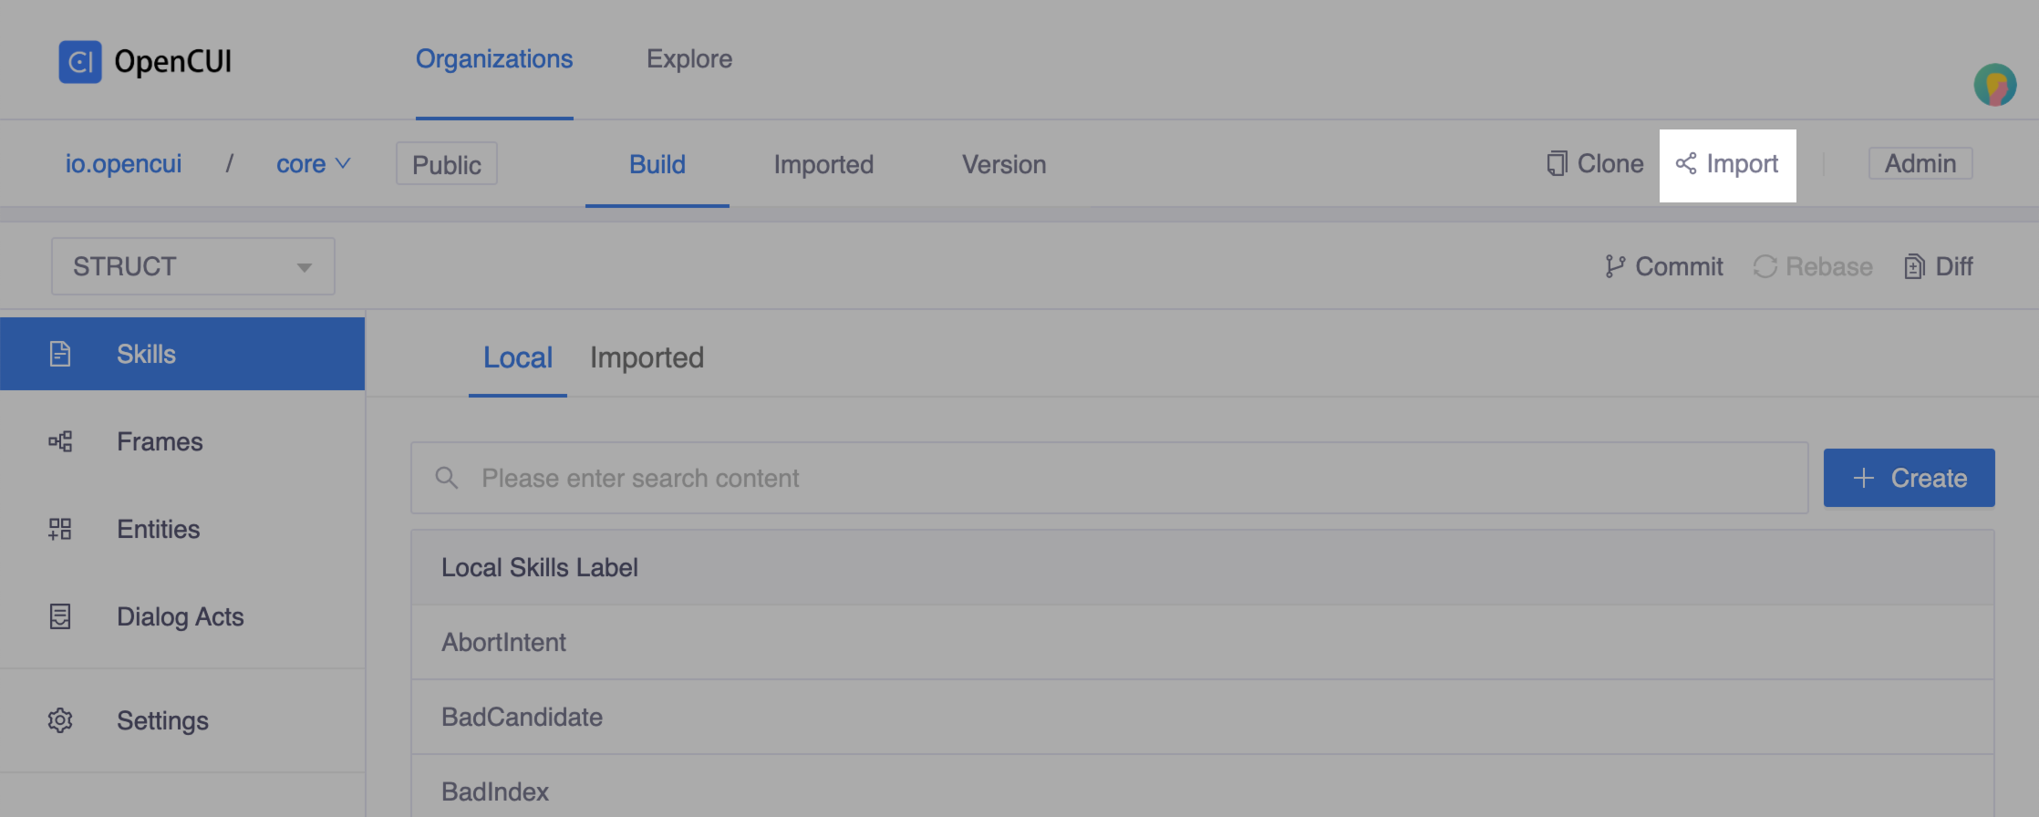Click the search magnifier in search bar

click(x=448, y=477)
